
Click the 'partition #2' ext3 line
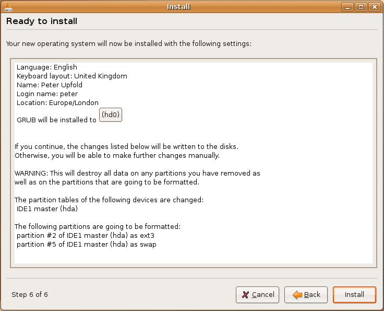86,235
